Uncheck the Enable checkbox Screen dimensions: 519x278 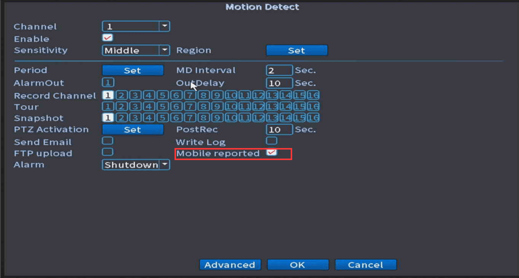coord(108,38)
